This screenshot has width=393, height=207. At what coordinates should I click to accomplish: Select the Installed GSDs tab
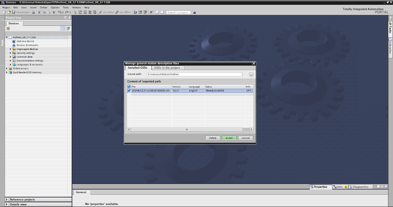(x=138, y=68)
